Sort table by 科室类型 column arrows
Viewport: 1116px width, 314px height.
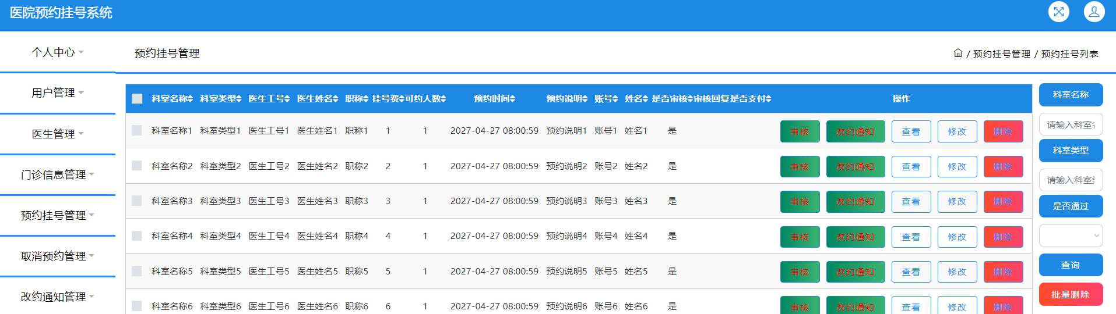point(238,99)
